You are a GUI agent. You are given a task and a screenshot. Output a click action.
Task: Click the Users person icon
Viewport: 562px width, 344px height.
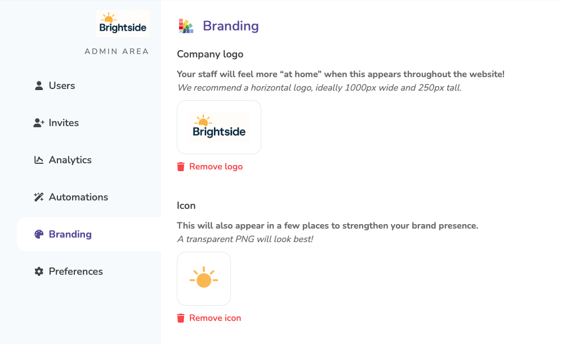click(x=39, y=86)
